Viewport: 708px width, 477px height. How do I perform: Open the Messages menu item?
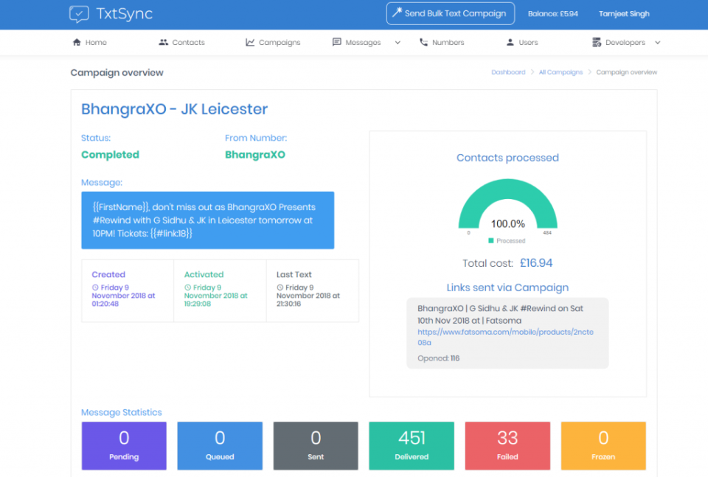coord(357,42)
